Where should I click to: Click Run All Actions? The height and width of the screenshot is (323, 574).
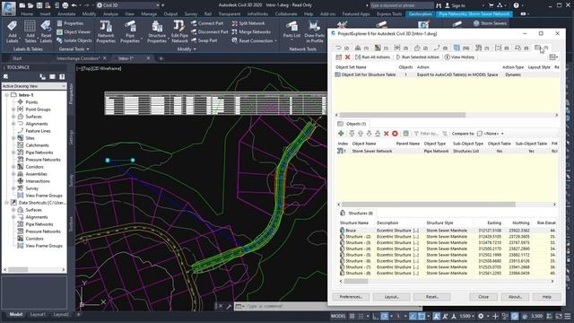(x=372, y=57)
